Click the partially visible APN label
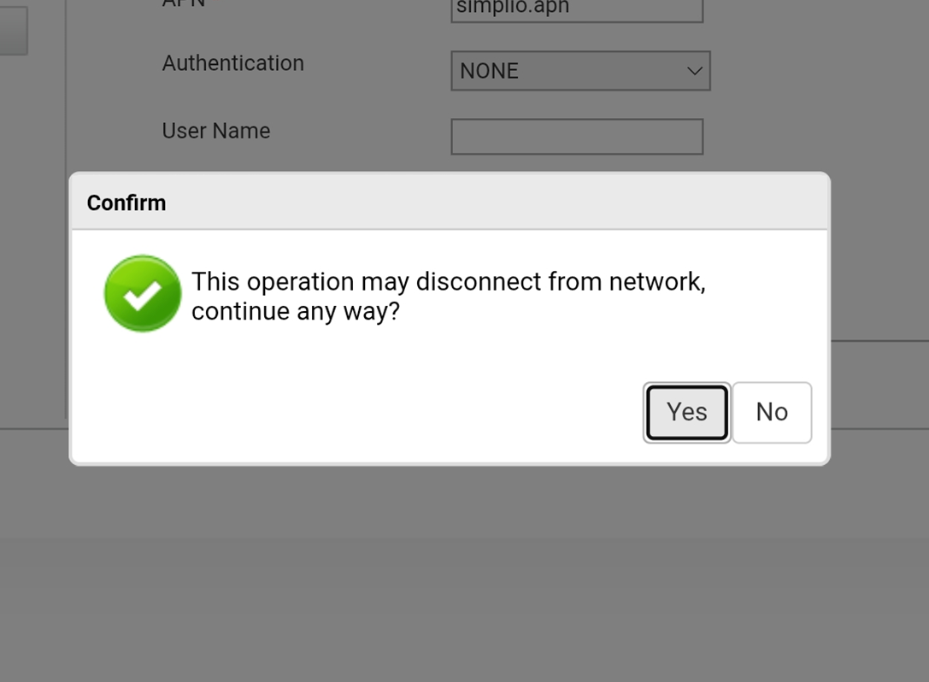 pyautogui.click(x=184, y=4)
